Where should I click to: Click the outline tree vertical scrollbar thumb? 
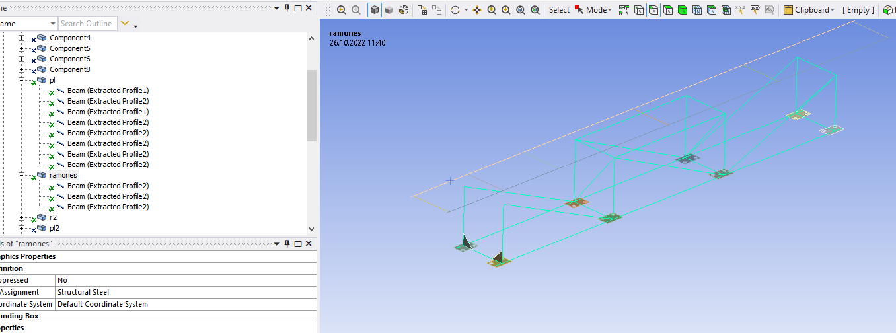coord(311,106)
